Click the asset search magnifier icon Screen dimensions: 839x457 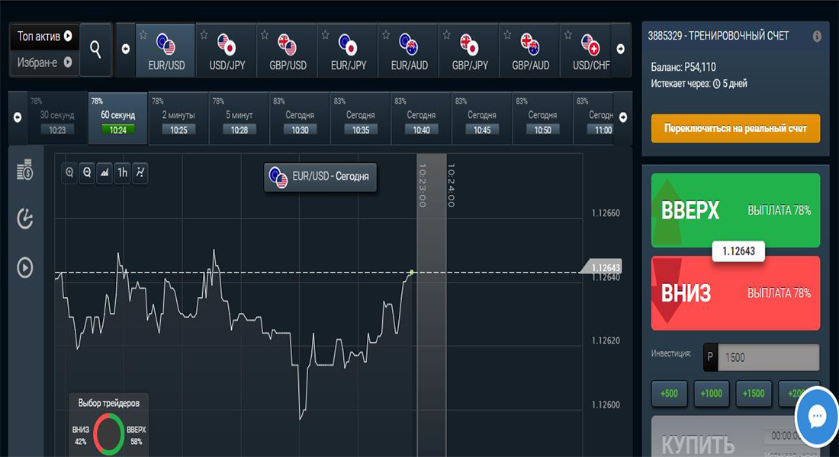[x=95, y=50]
